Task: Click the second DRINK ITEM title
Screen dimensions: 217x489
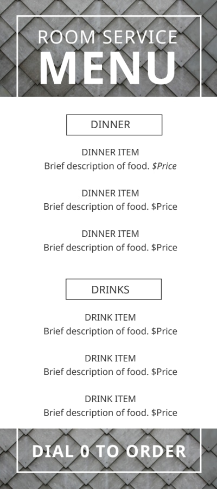Action: tap(110, 359)
